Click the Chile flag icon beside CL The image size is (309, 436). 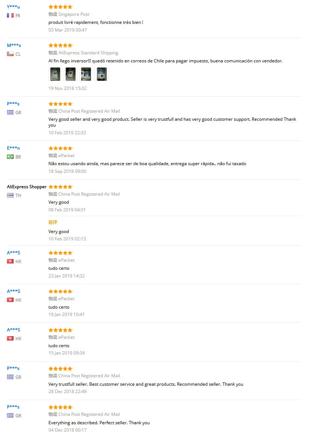click(10, 54)
